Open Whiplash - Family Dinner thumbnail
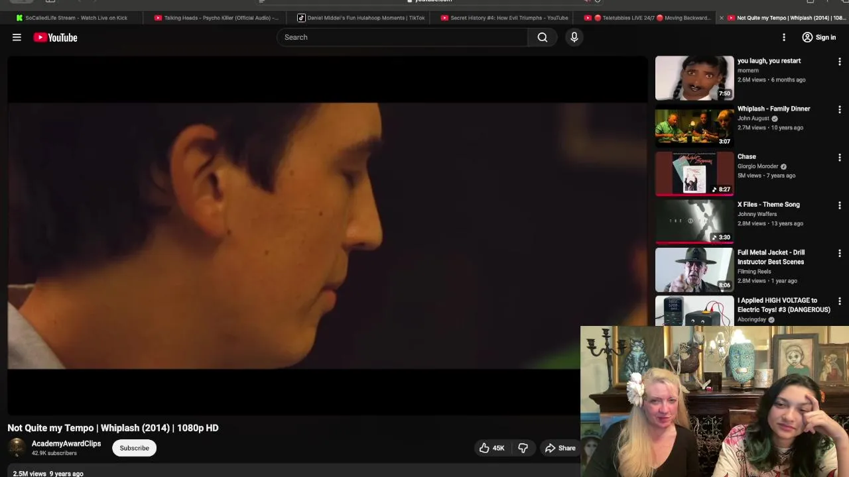The height and width of the screenshot is (477, 849). click(694, 126)
